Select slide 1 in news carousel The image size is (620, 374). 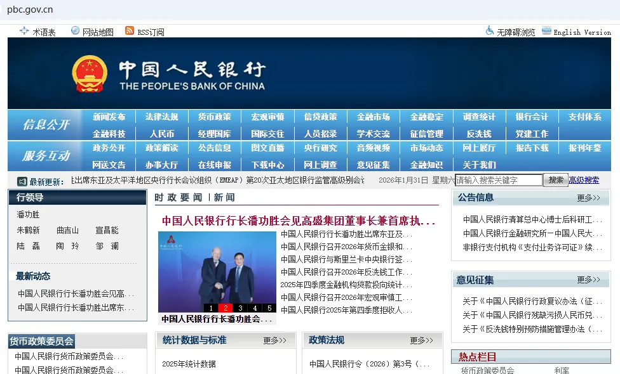coord(211,308)
